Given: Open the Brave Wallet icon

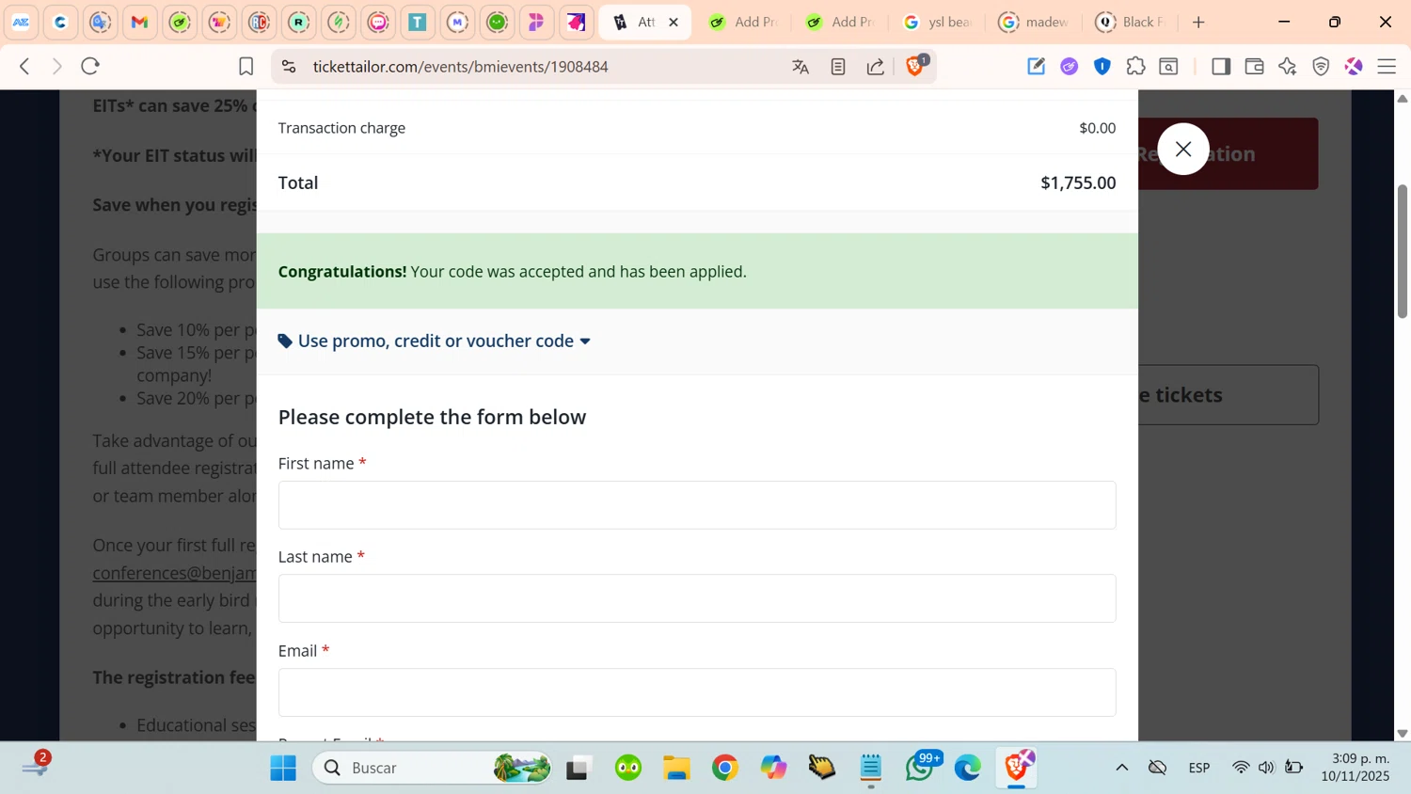Looking at the screenshot, I should (1254, 67).
